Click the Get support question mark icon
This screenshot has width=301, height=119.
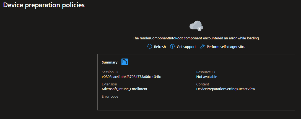(x=172, y=47)
